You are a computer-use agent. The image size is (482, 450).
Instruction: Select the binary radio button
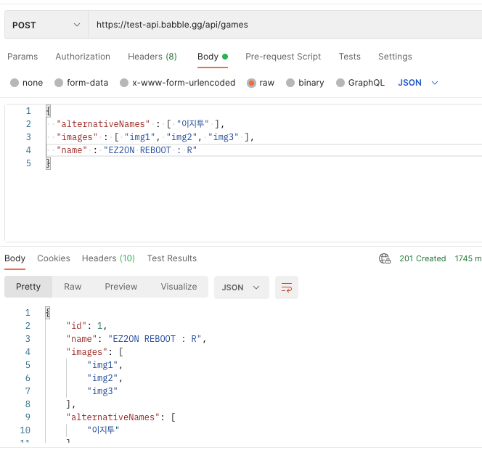click(x=290, y=83)
